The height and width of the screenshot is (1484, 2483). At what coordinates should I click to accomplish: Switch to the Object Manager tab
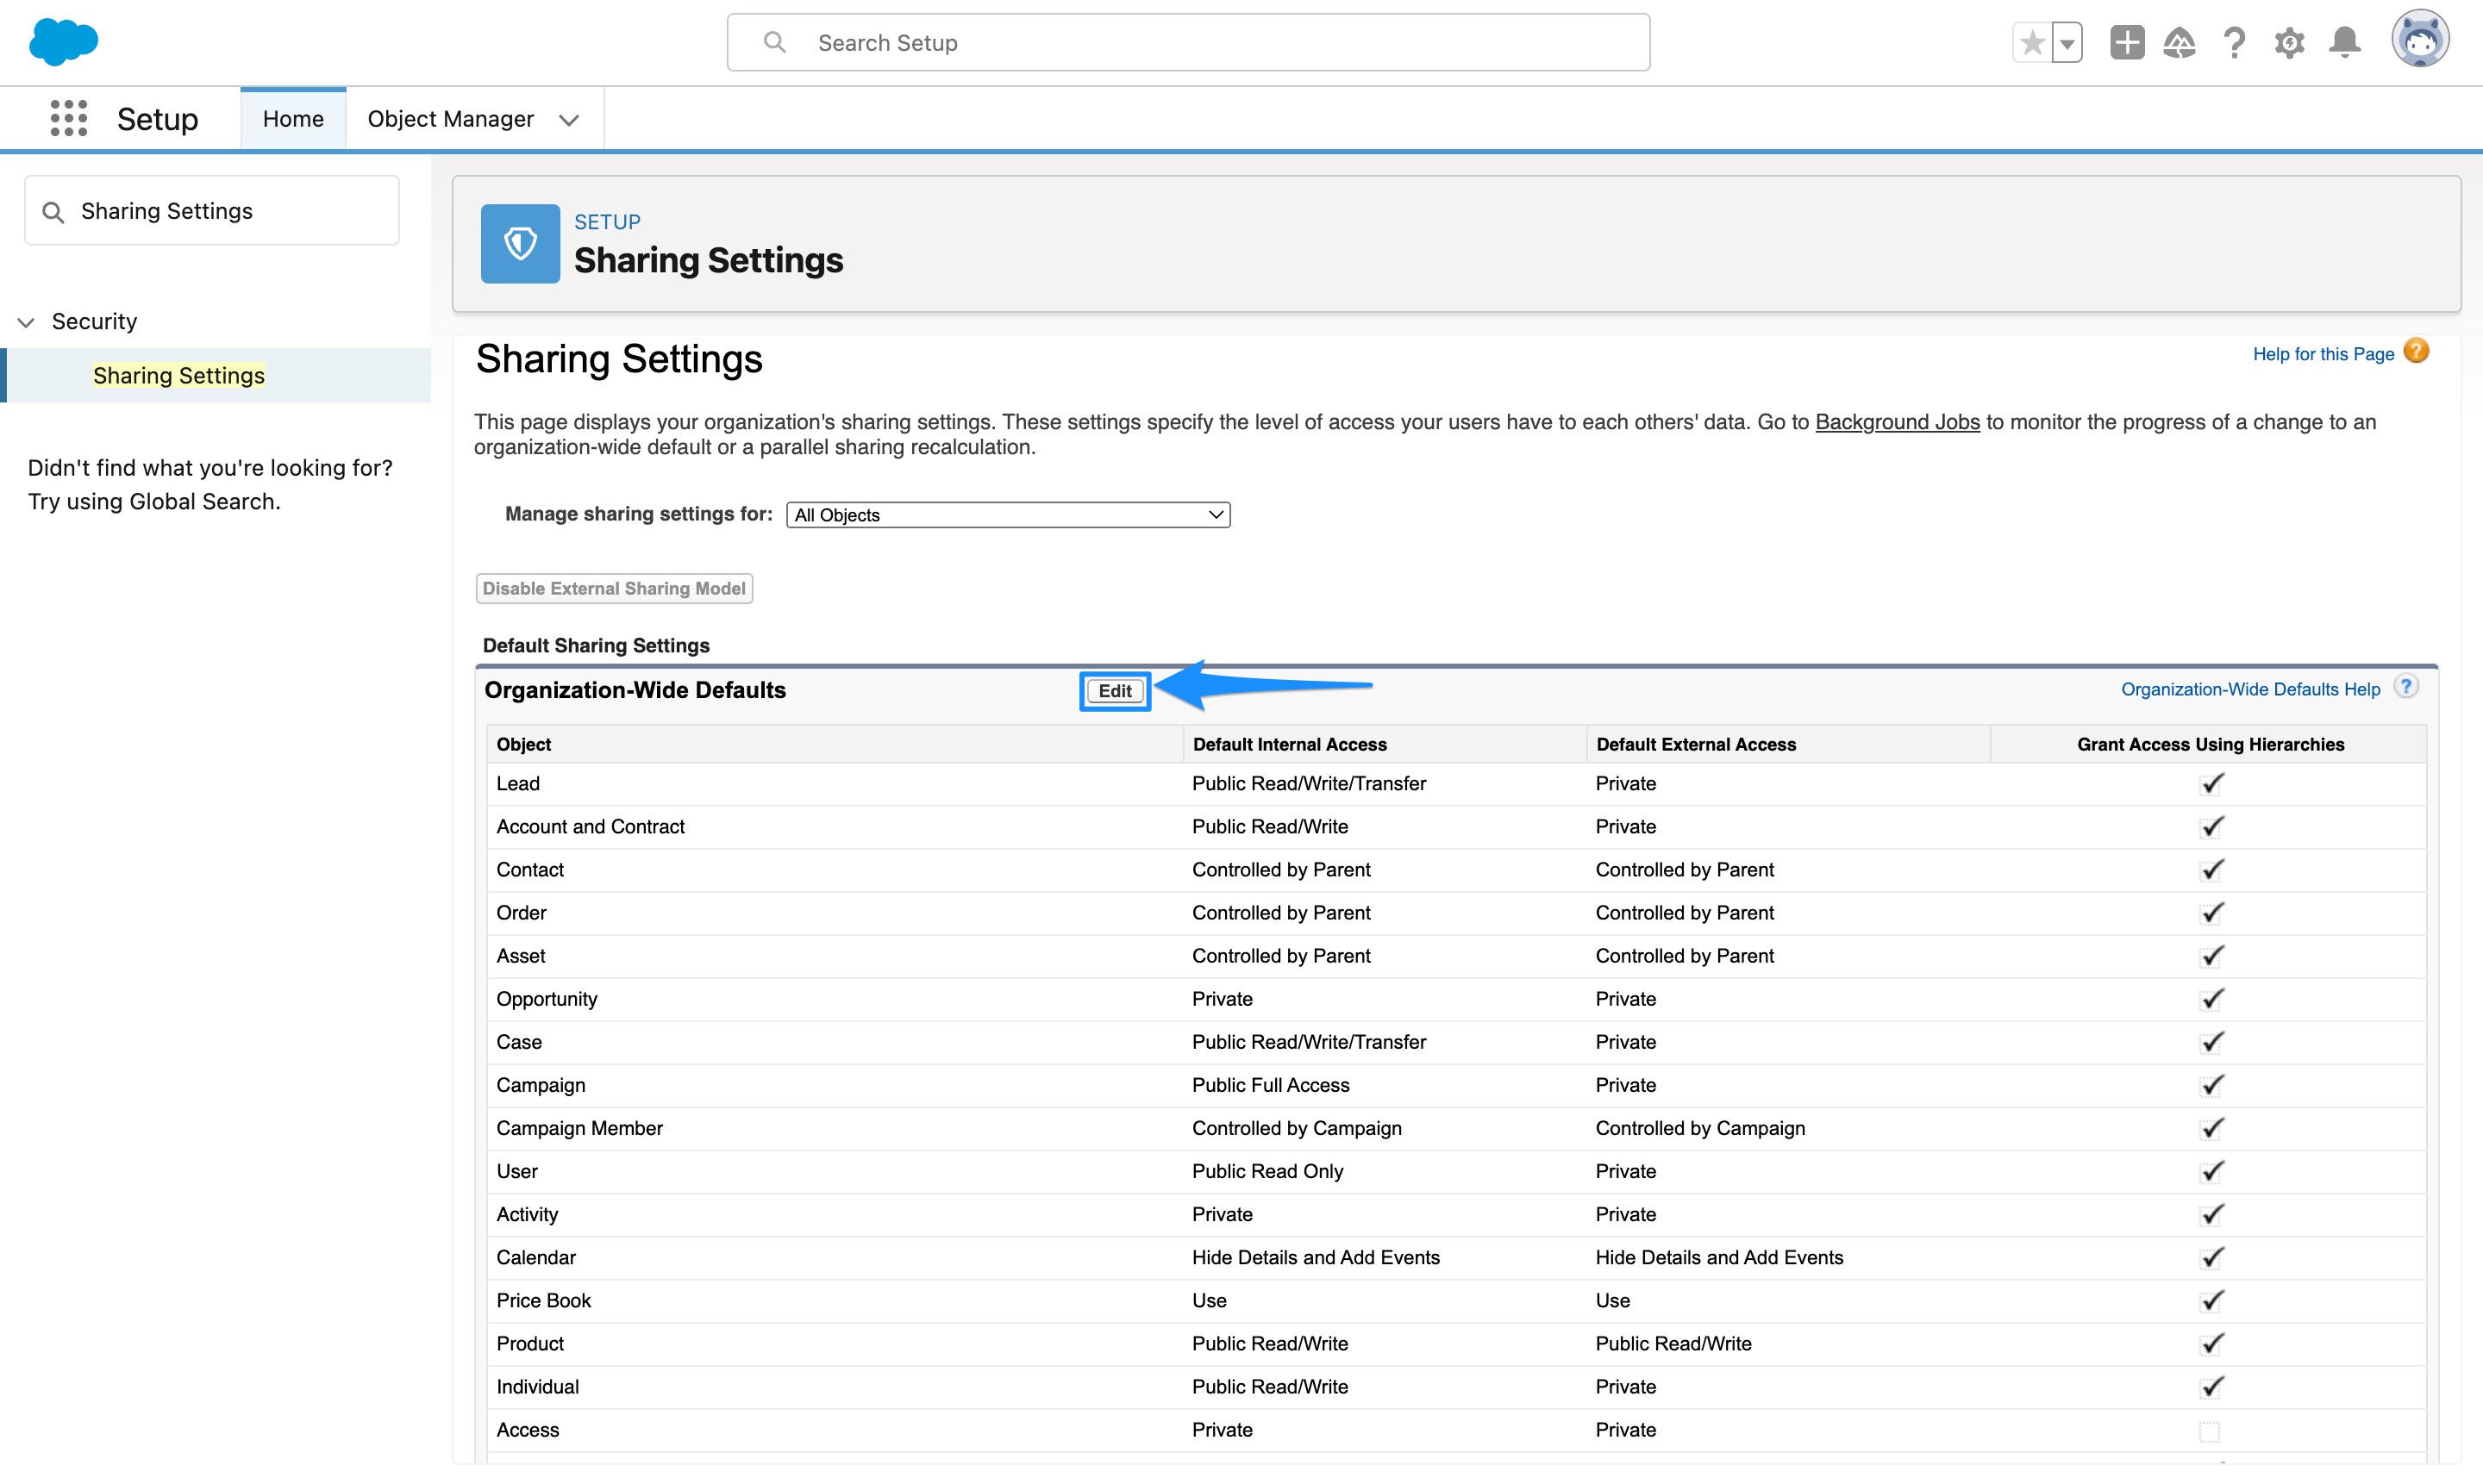(x=450, y=118)
